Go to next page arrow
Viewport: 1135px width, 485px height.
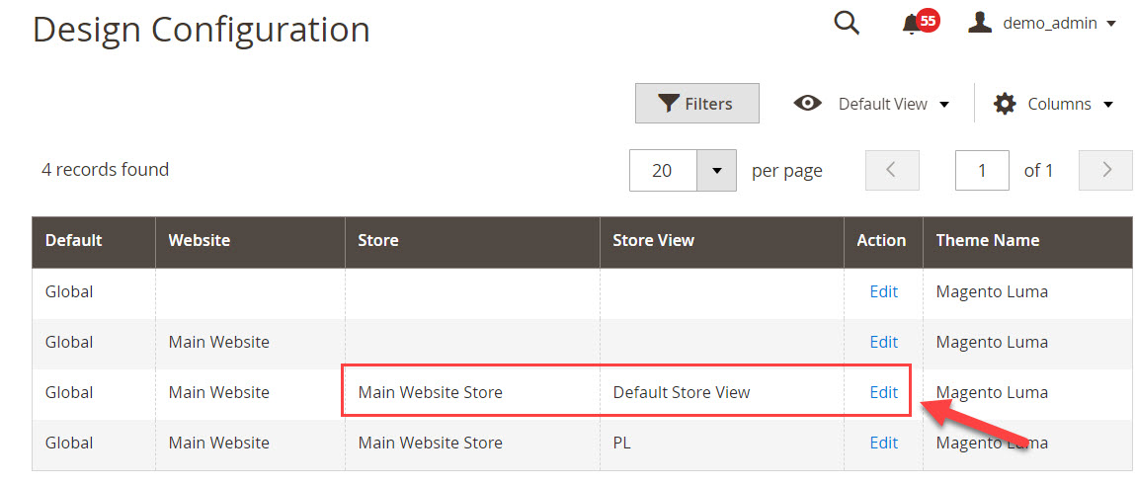point(1105,170)
